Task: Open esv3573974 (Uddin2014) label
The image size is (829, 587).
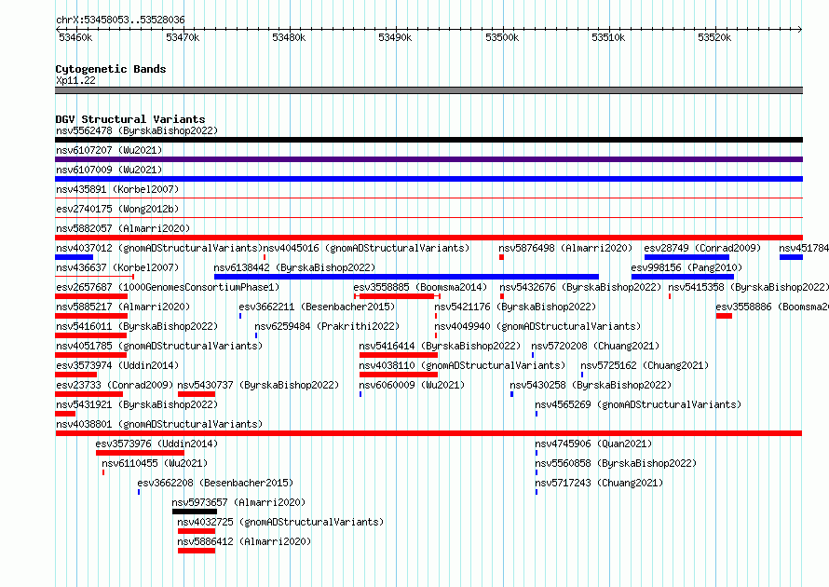Action: [x=117, y=365]
